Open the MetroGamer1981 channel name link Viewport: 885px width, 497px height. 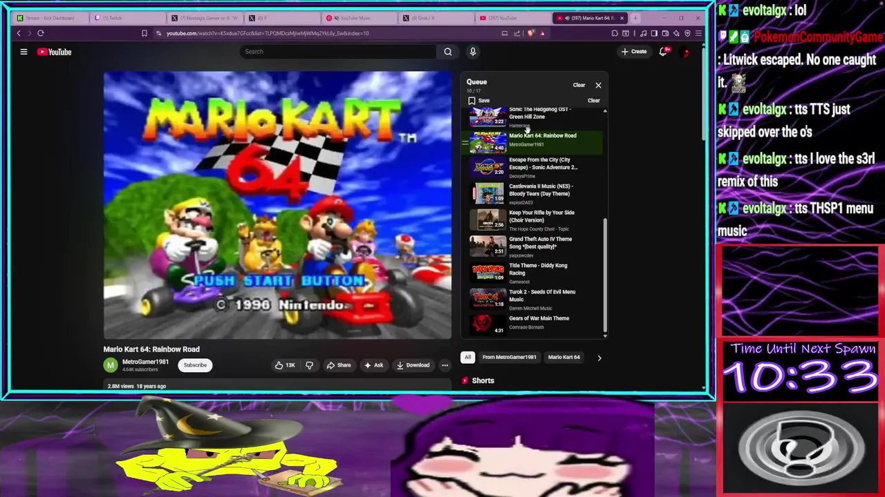[145, 362]
